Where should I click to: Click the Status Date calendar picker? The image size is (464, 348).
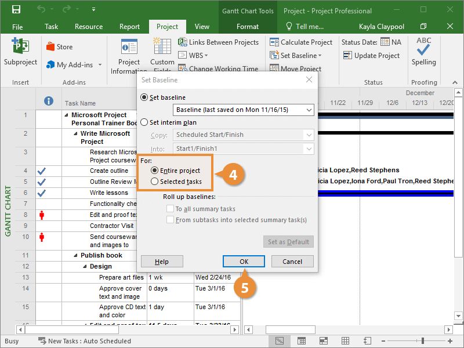pos(385,42)
